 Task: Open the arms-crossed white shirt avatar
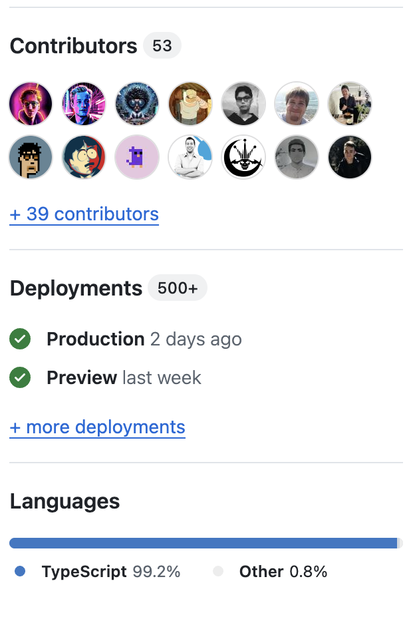point(190,158)
